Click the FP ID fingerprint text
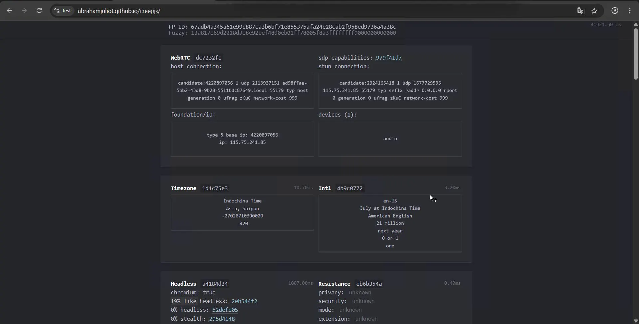 pos(282,27)
